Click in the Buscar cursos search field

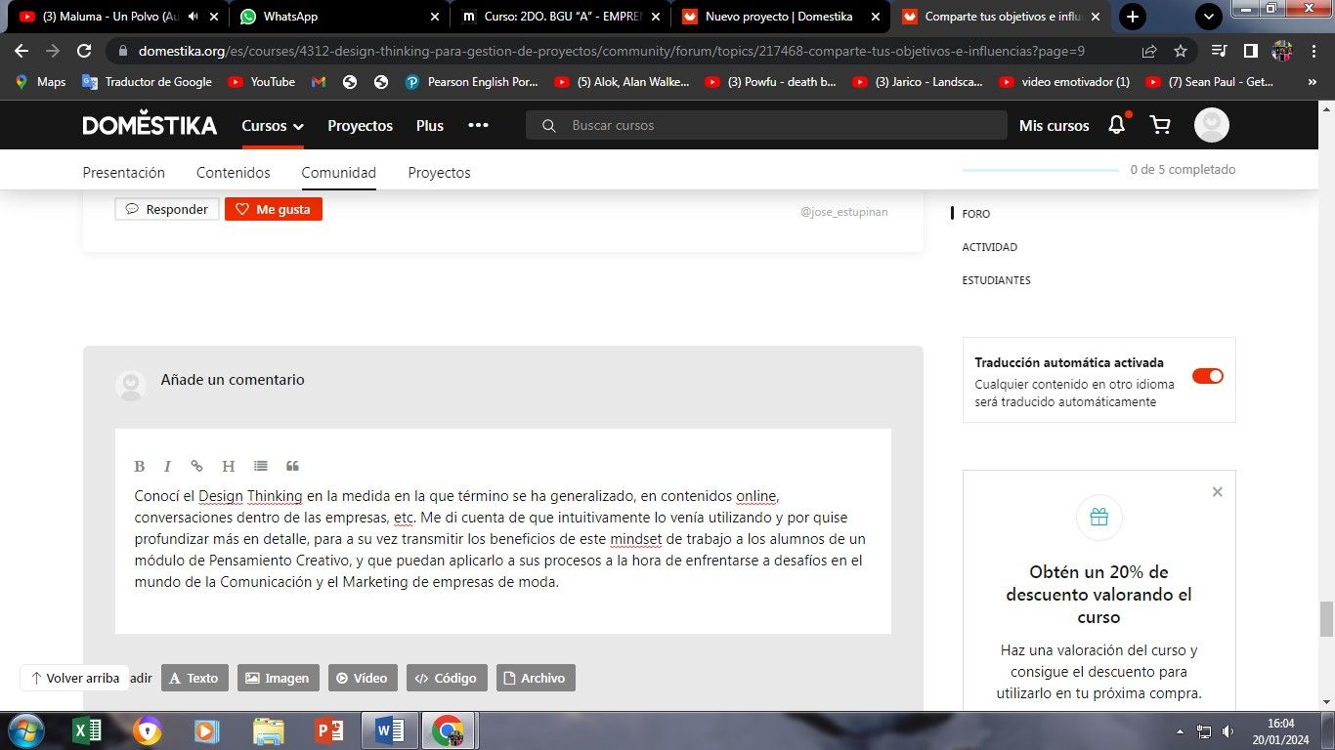click(x=767, y=125)
